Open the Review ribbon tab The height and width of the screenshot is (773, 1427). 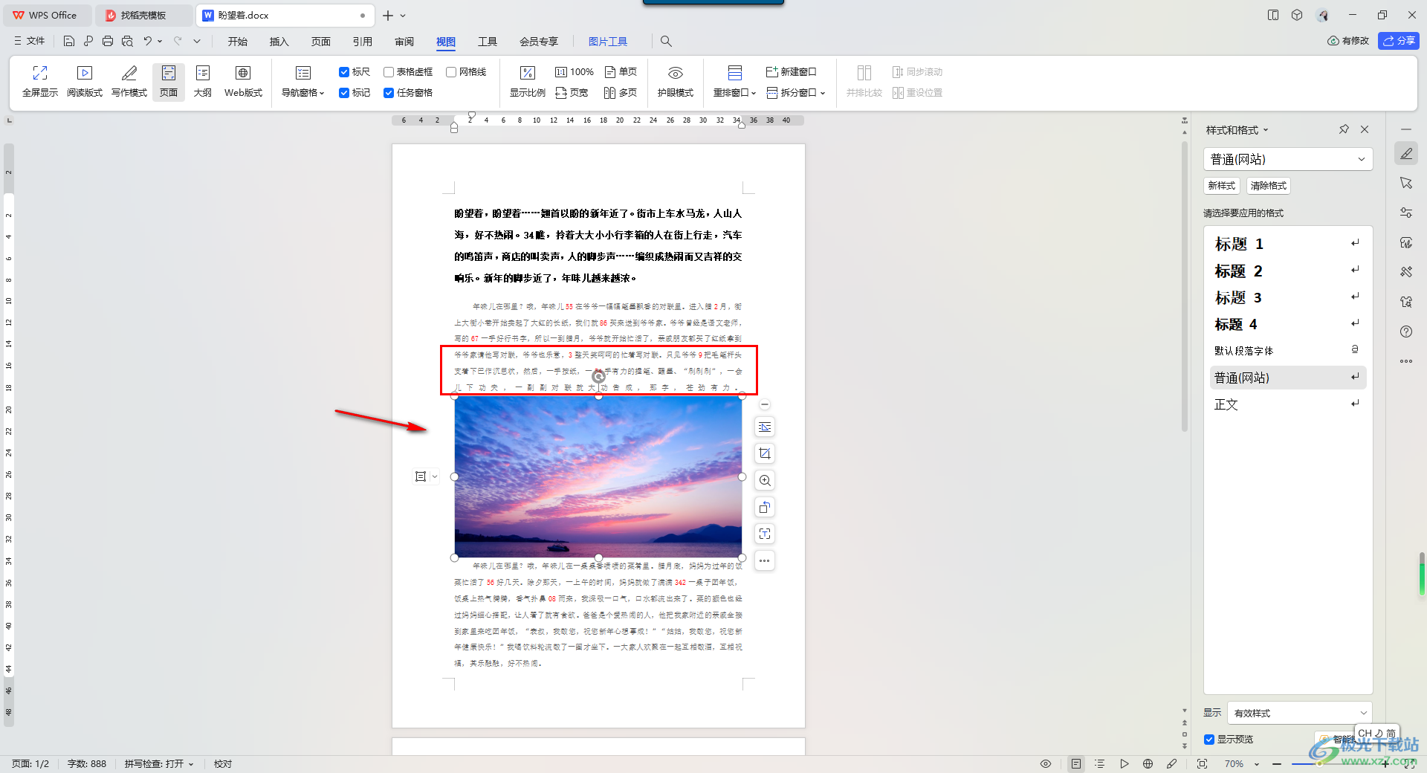[x=404, y=42]
